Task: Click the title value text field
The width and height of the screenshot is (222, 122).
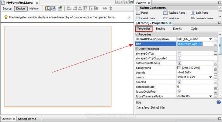Action: click(x=195, y=44)
